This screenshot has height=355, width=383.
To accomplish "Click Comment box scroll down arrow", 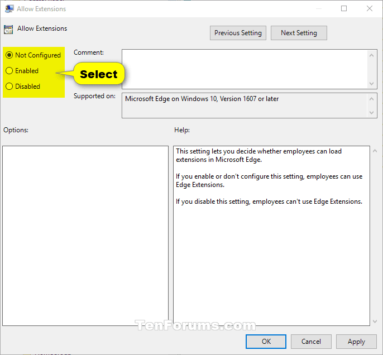I will pyautogui.click(x=371, y=84).
